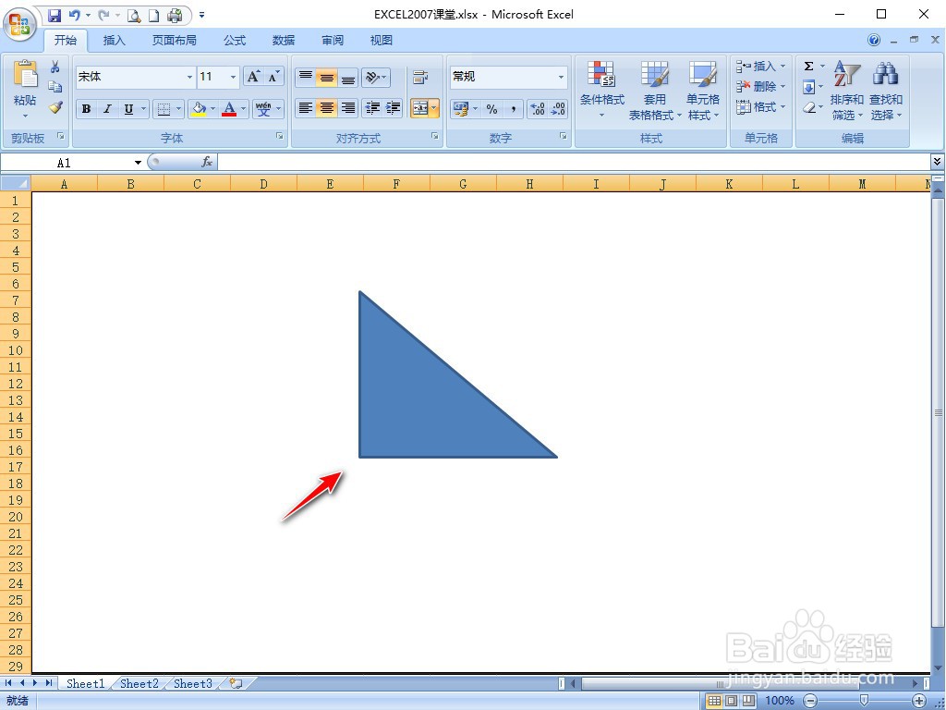
Task: Click zoom out minus button
Action: (811, 701)
